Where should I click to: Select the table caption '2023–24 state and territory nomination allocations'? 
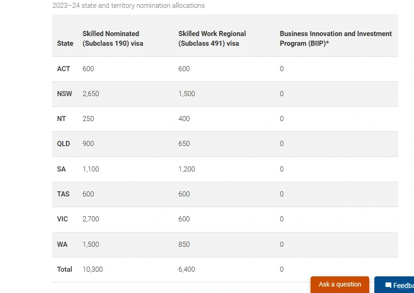(128, 6)
